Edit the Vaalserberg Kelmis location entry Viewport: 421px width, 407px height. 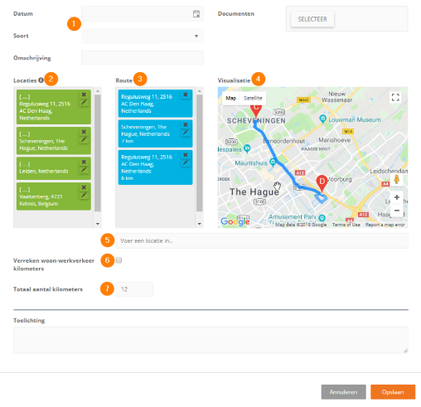[84, 195]
